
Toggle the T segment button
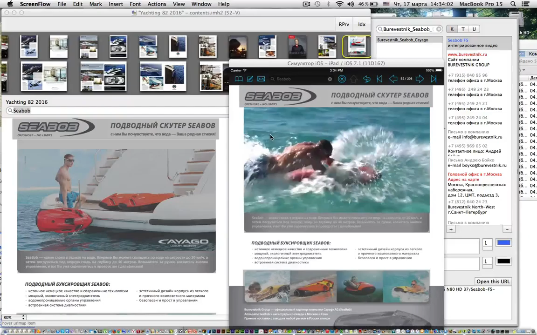[x=463, y=29]
